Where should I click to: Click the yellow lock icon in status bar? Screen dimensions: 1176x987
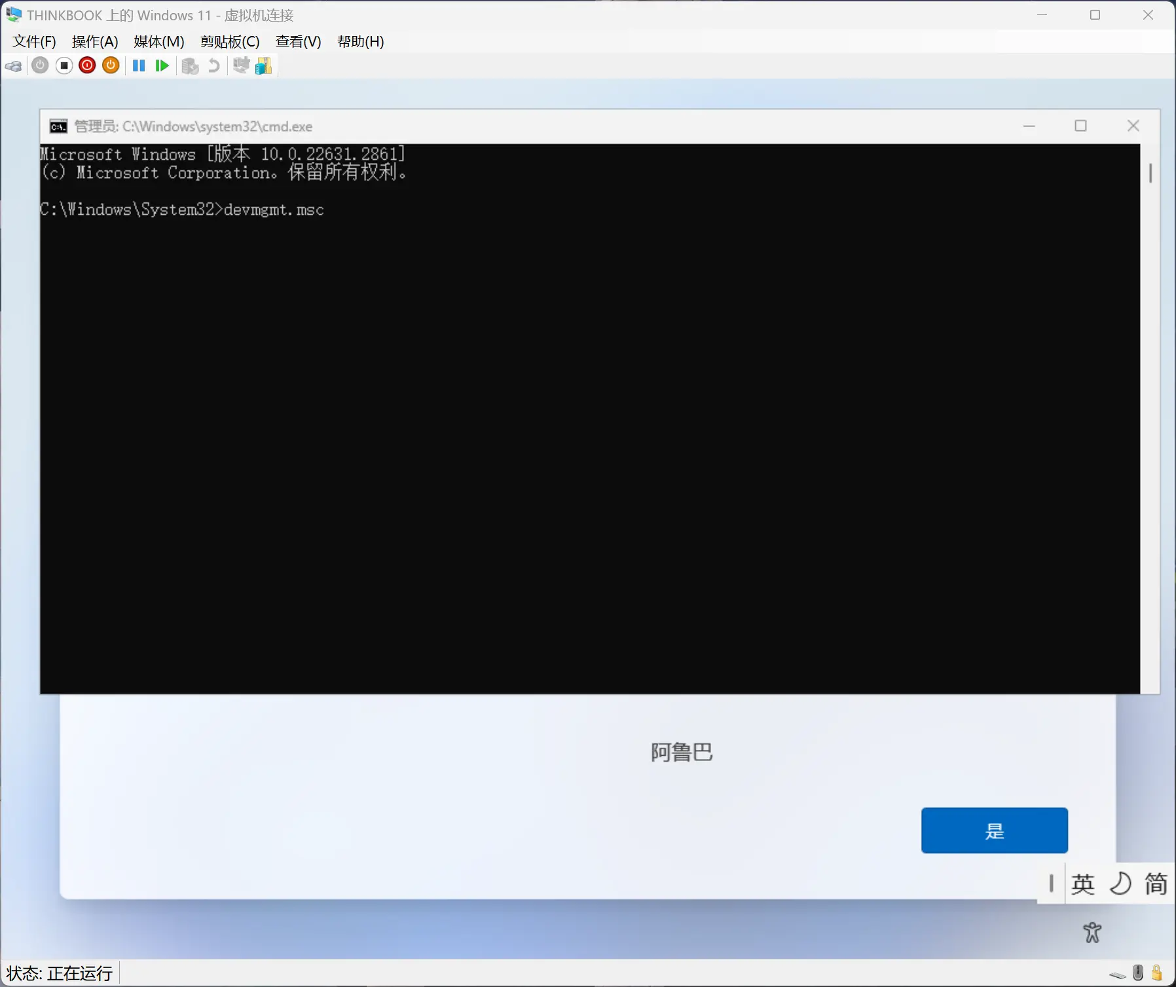[x=1157, y=973]
